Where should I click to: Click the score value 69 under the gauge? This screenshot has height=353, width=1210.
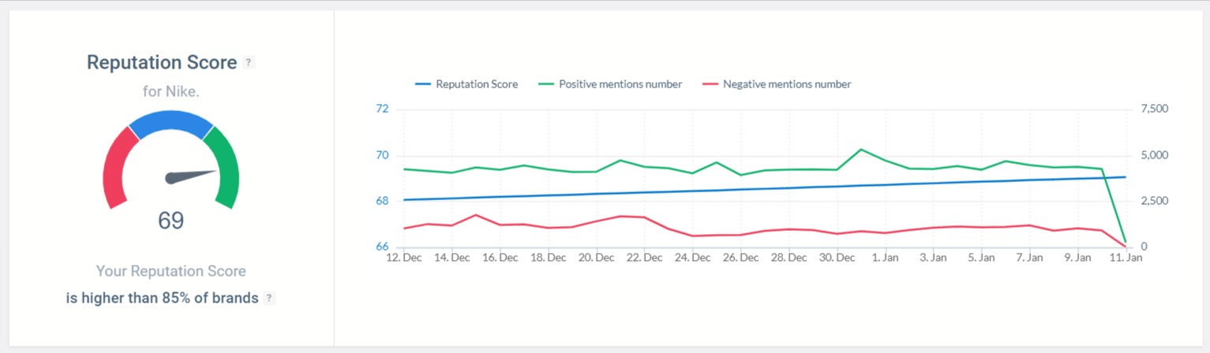pos(171,221)
